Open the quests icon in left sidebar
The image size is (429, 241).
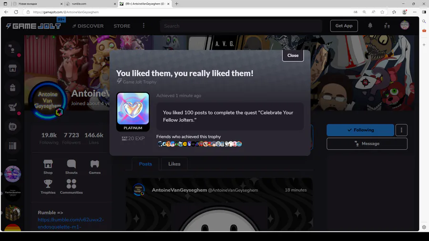(x=12, y=107)
